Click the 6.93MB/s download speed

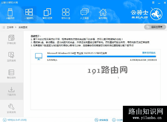(x=52, y=60)
